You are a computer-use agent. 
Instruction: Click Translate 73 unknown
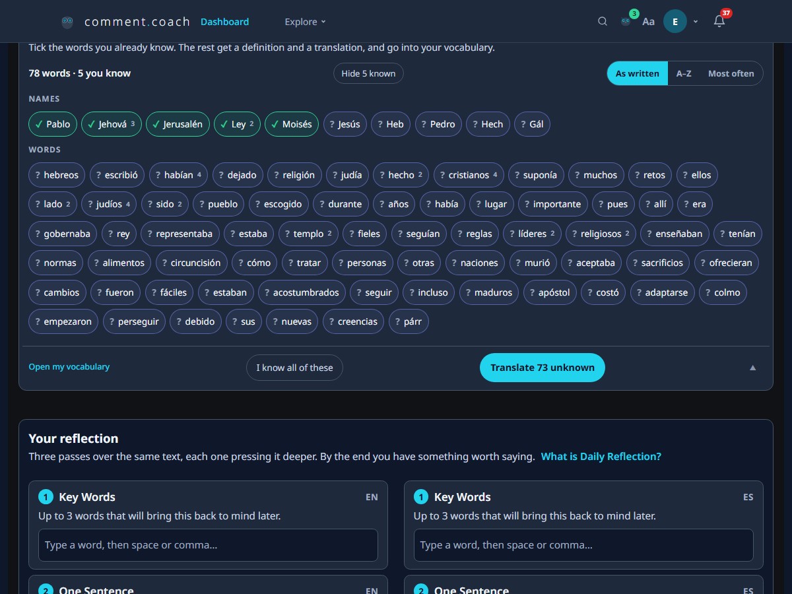pyautogui.click(x=543, y=368)
